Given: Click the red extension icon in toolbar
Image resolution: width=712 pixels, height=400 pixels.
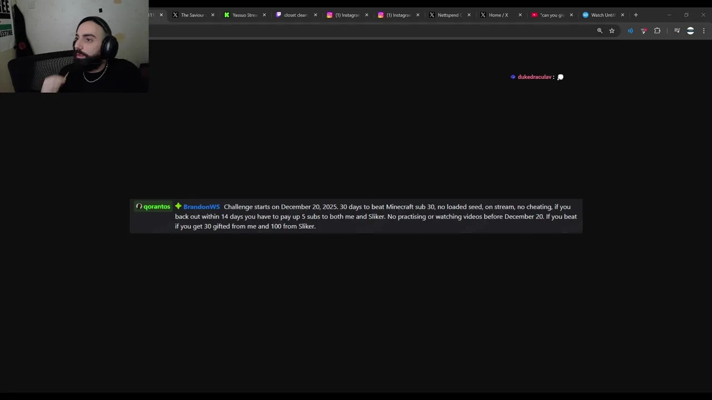Looking at the screenshot, I should [644, 31].
